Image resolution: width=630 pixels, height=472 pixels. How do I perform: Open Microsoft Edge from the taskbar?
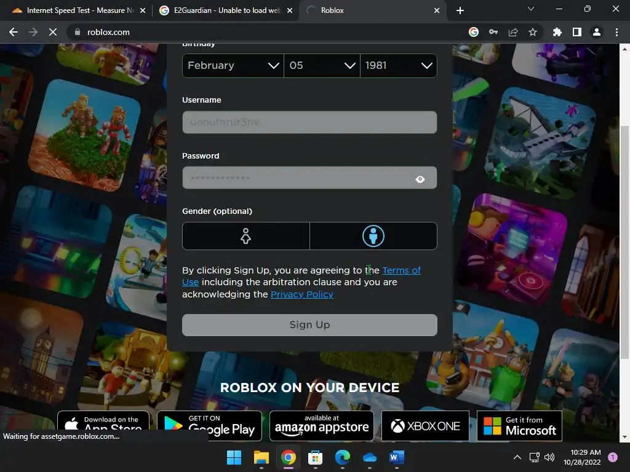point(343,457)
